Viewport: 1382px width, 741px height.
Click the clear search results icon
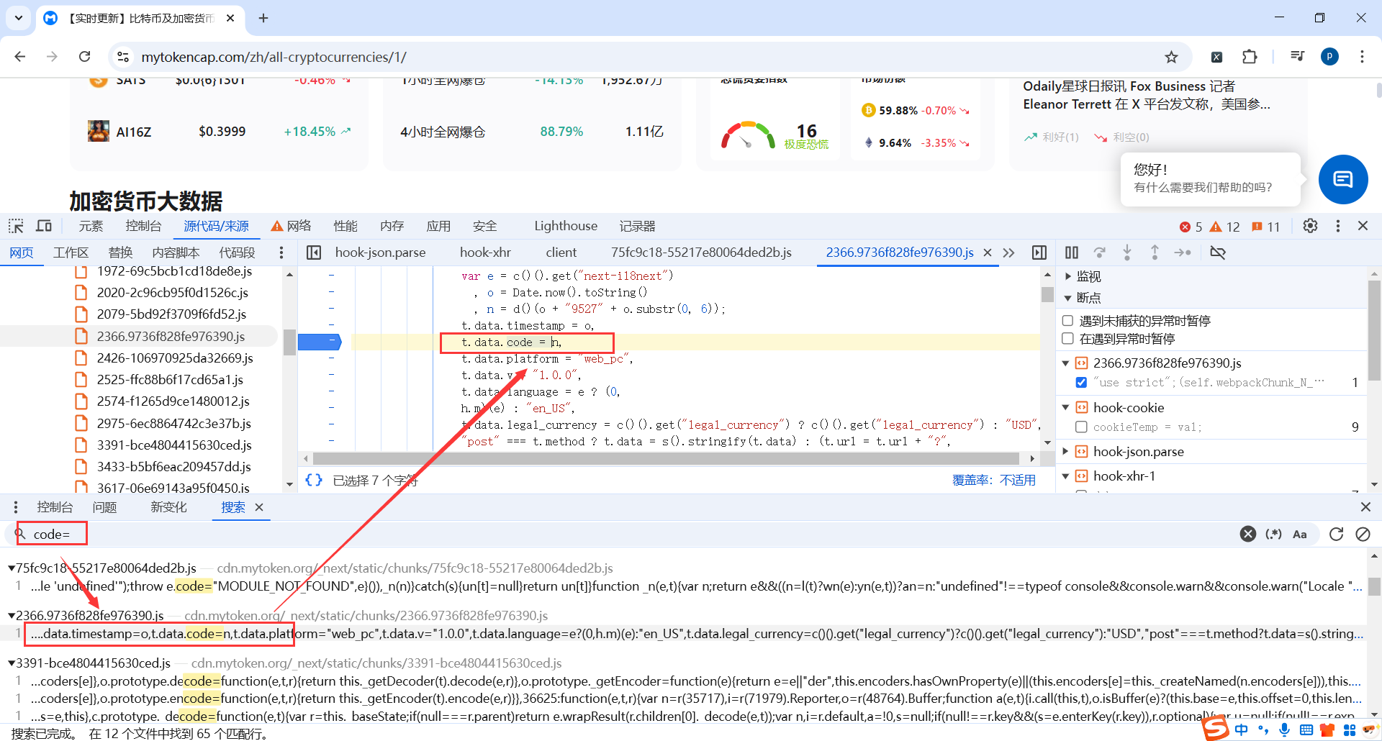click(x=1363, y=534)
